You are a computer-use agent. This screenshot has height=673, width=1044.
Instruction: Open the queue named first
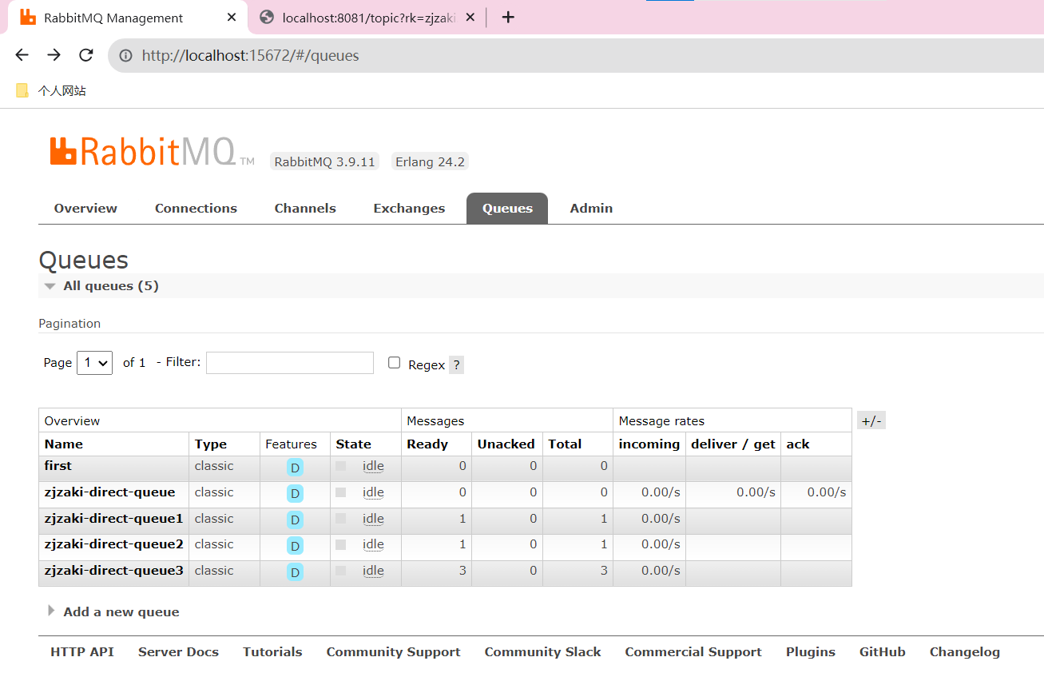[x=58, y=465]
